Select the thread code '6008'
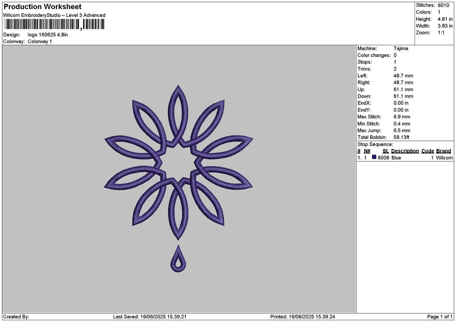 point(383,158)
